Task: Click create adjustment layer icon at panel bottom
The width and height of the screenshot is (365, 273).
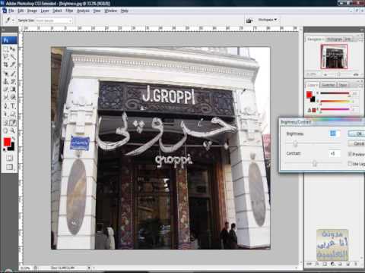Action: tap(332, 264)
